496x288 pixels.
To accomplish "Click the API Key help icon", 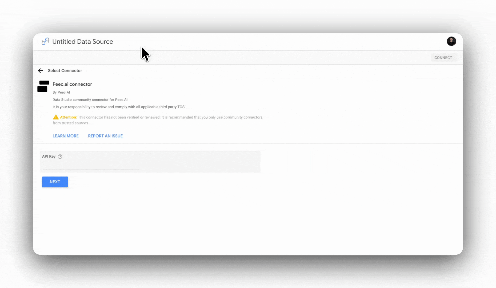I will 60,157.
